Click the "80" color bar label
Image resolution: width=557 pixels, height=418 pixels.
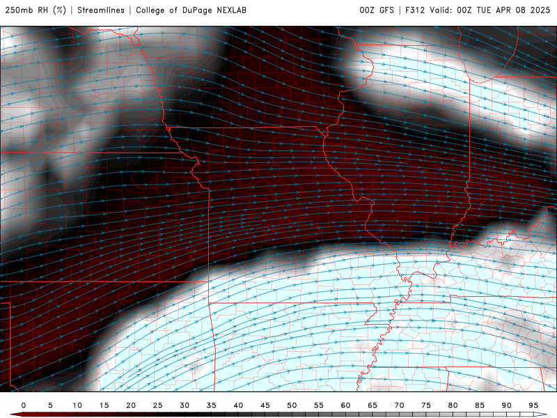(x=453, y=405)
